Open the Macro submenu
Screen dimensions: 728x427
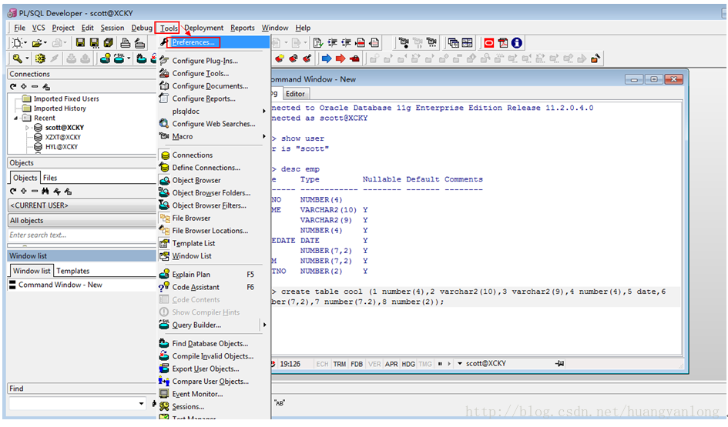coord(213,136)
